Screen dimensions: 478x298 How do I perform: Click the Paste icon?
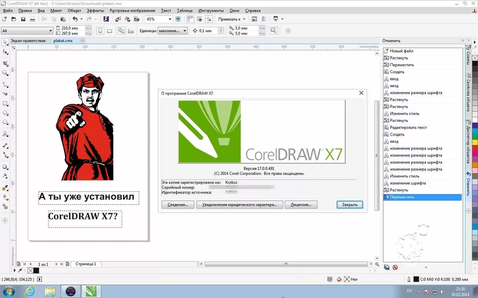[x=63, y=19]
